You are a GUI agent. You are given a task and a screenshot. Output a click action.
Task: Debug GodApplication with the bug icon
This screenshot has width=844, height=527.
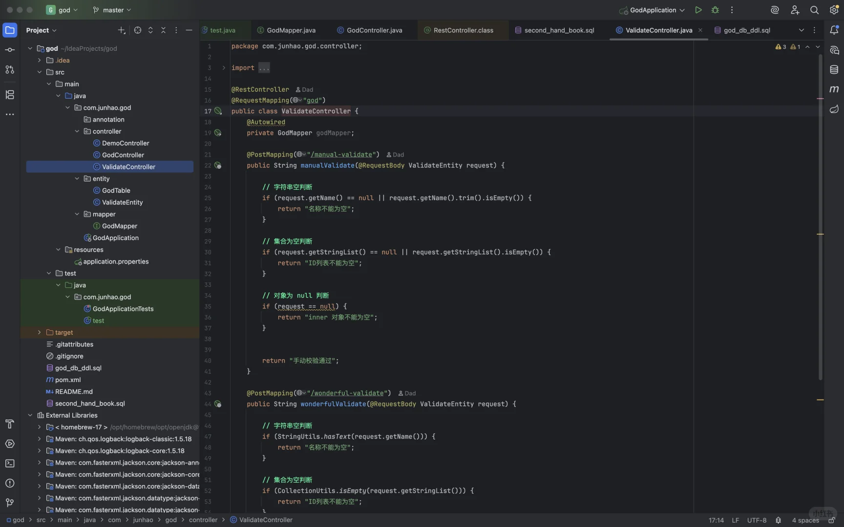tap(715, 10)
